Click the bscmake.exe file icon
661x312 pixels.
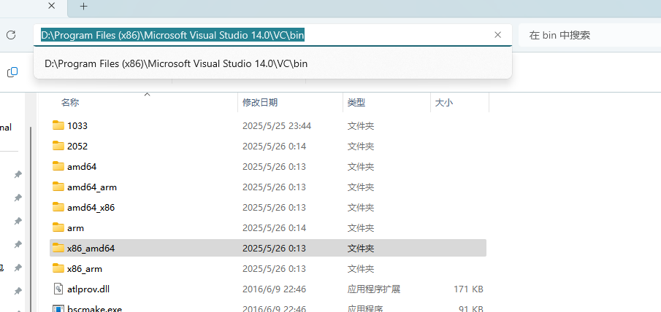coord(58,308)
